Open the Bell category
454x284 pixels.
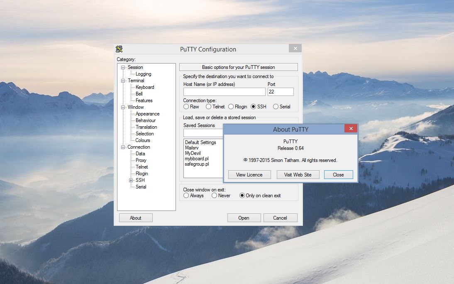point(139,94)
